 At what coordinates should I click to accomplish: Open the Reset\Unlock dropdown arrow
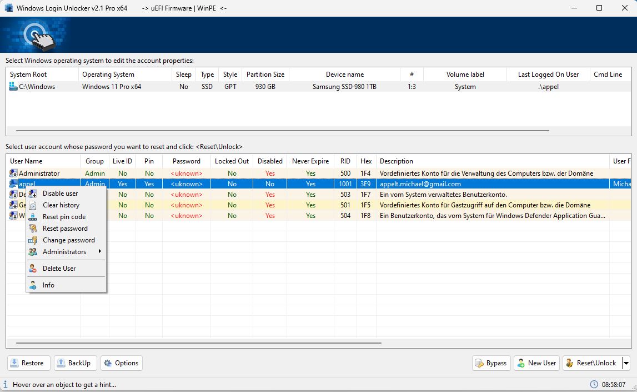point(626,363)
